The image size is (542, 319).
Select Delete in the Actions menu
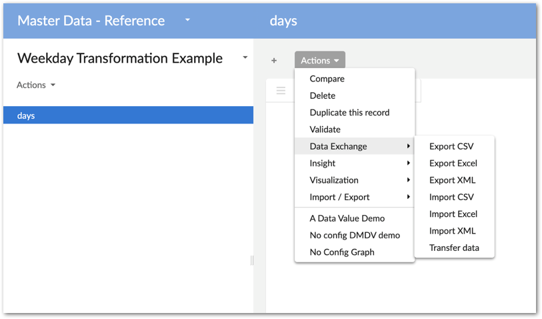(x=323, y=95)
